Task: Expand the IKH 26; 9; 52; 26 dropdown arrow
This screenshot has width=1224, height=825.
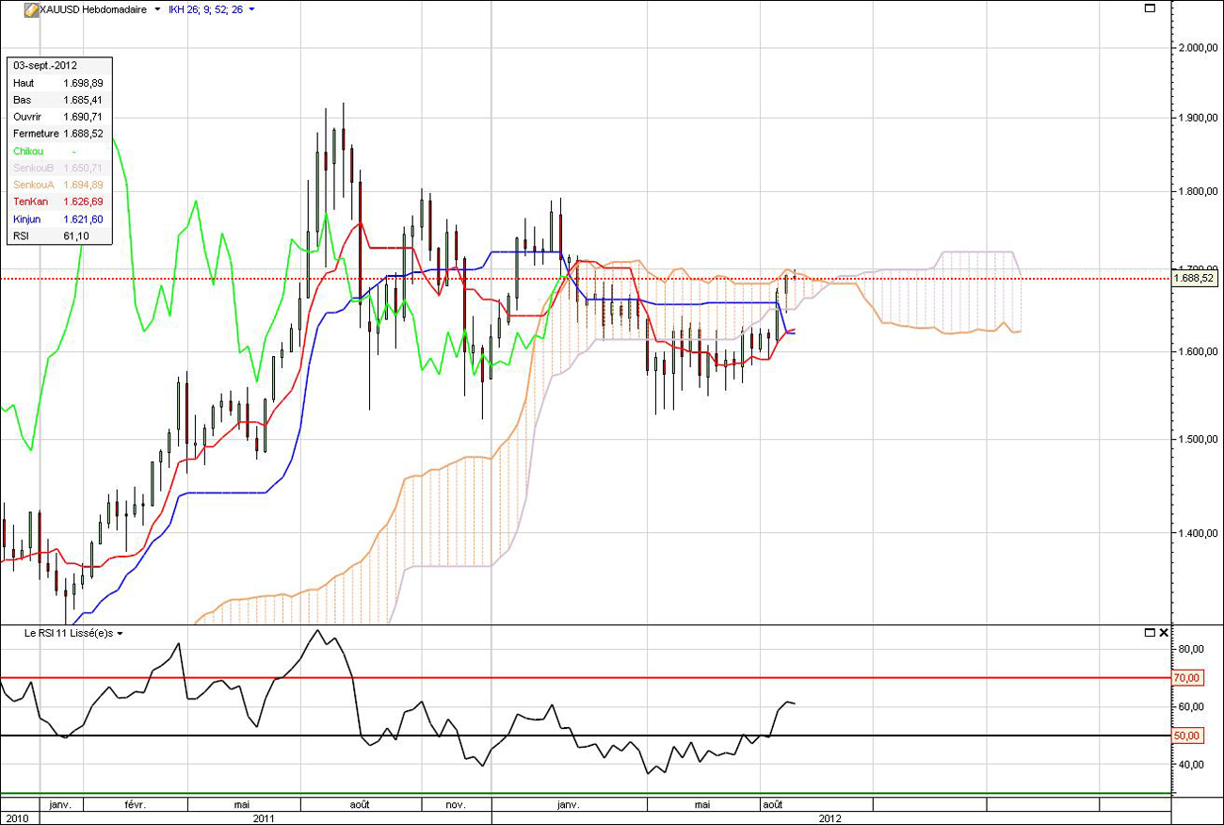Action: [251, 9]
